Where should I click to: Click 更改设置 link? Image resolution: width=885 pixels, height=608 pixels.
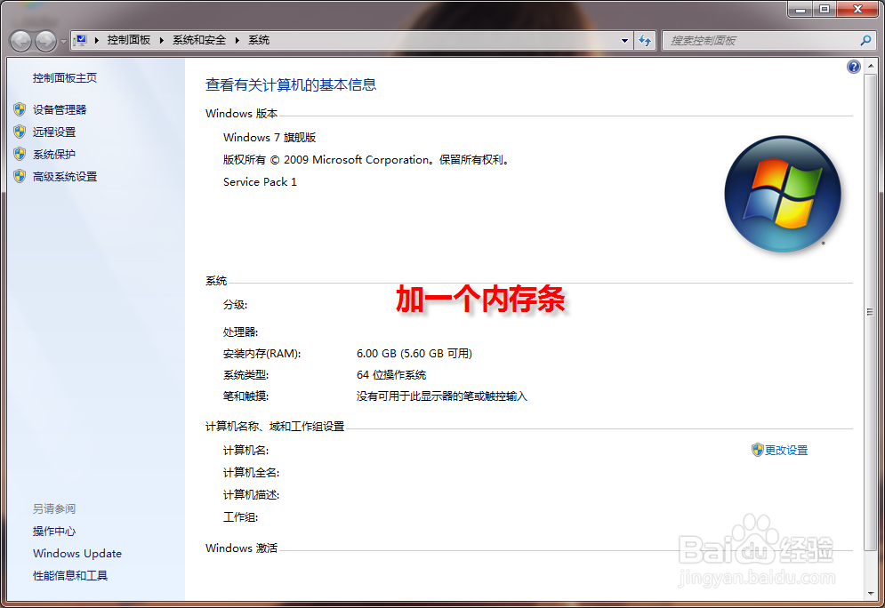[786, 450]
